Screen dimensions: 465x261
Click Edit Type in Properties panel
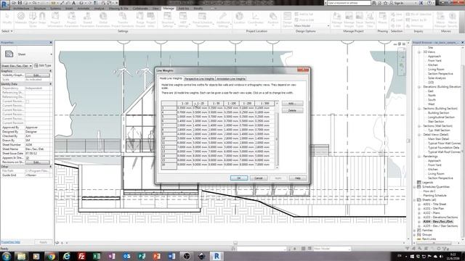point(43,65)
